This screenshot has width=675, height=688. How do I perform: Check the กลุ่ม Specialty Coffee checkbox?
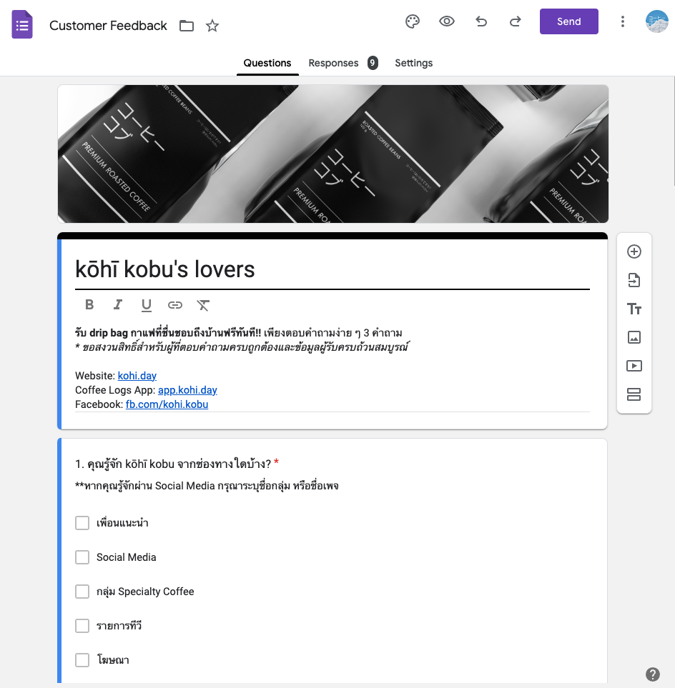point(82,592)
